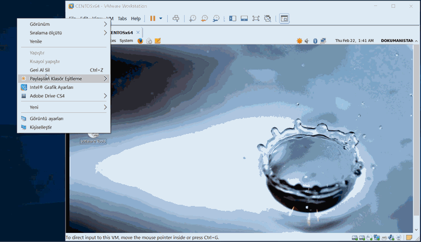Open Intel® Grafik Ayarları

[64, 87]
